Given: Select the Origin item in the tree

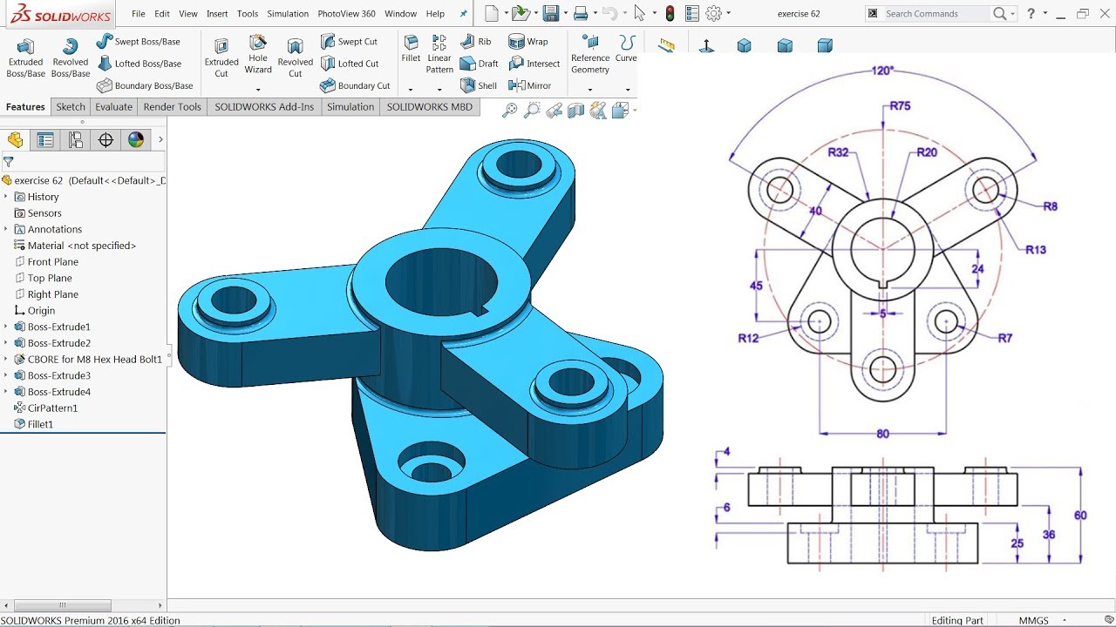Looking at the screenshot, I should [41, 311].
